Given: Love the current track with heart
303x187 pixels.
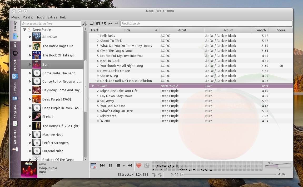Looking at the screenshot, I should [x=138, y=166].
